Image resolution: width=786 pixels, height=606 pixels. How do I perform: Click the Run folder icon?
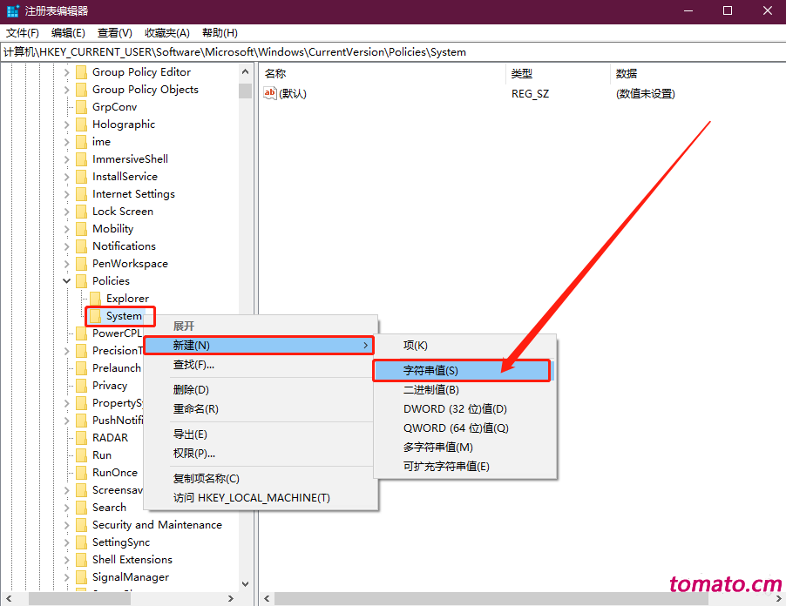click(x=81, y=455)
